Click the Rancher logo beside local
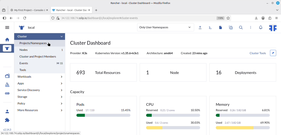Image resolution: width=281 pixels, height=135 pixels. [x=21, y=28]
